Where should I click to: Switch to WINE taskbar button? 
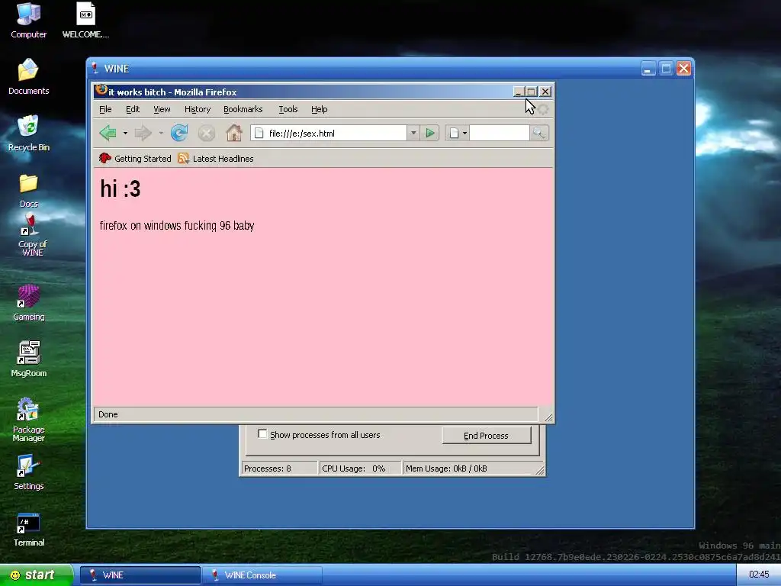140,575
